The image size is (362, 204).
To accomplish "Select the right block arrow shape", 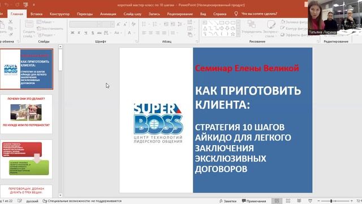I will [222, 28].
